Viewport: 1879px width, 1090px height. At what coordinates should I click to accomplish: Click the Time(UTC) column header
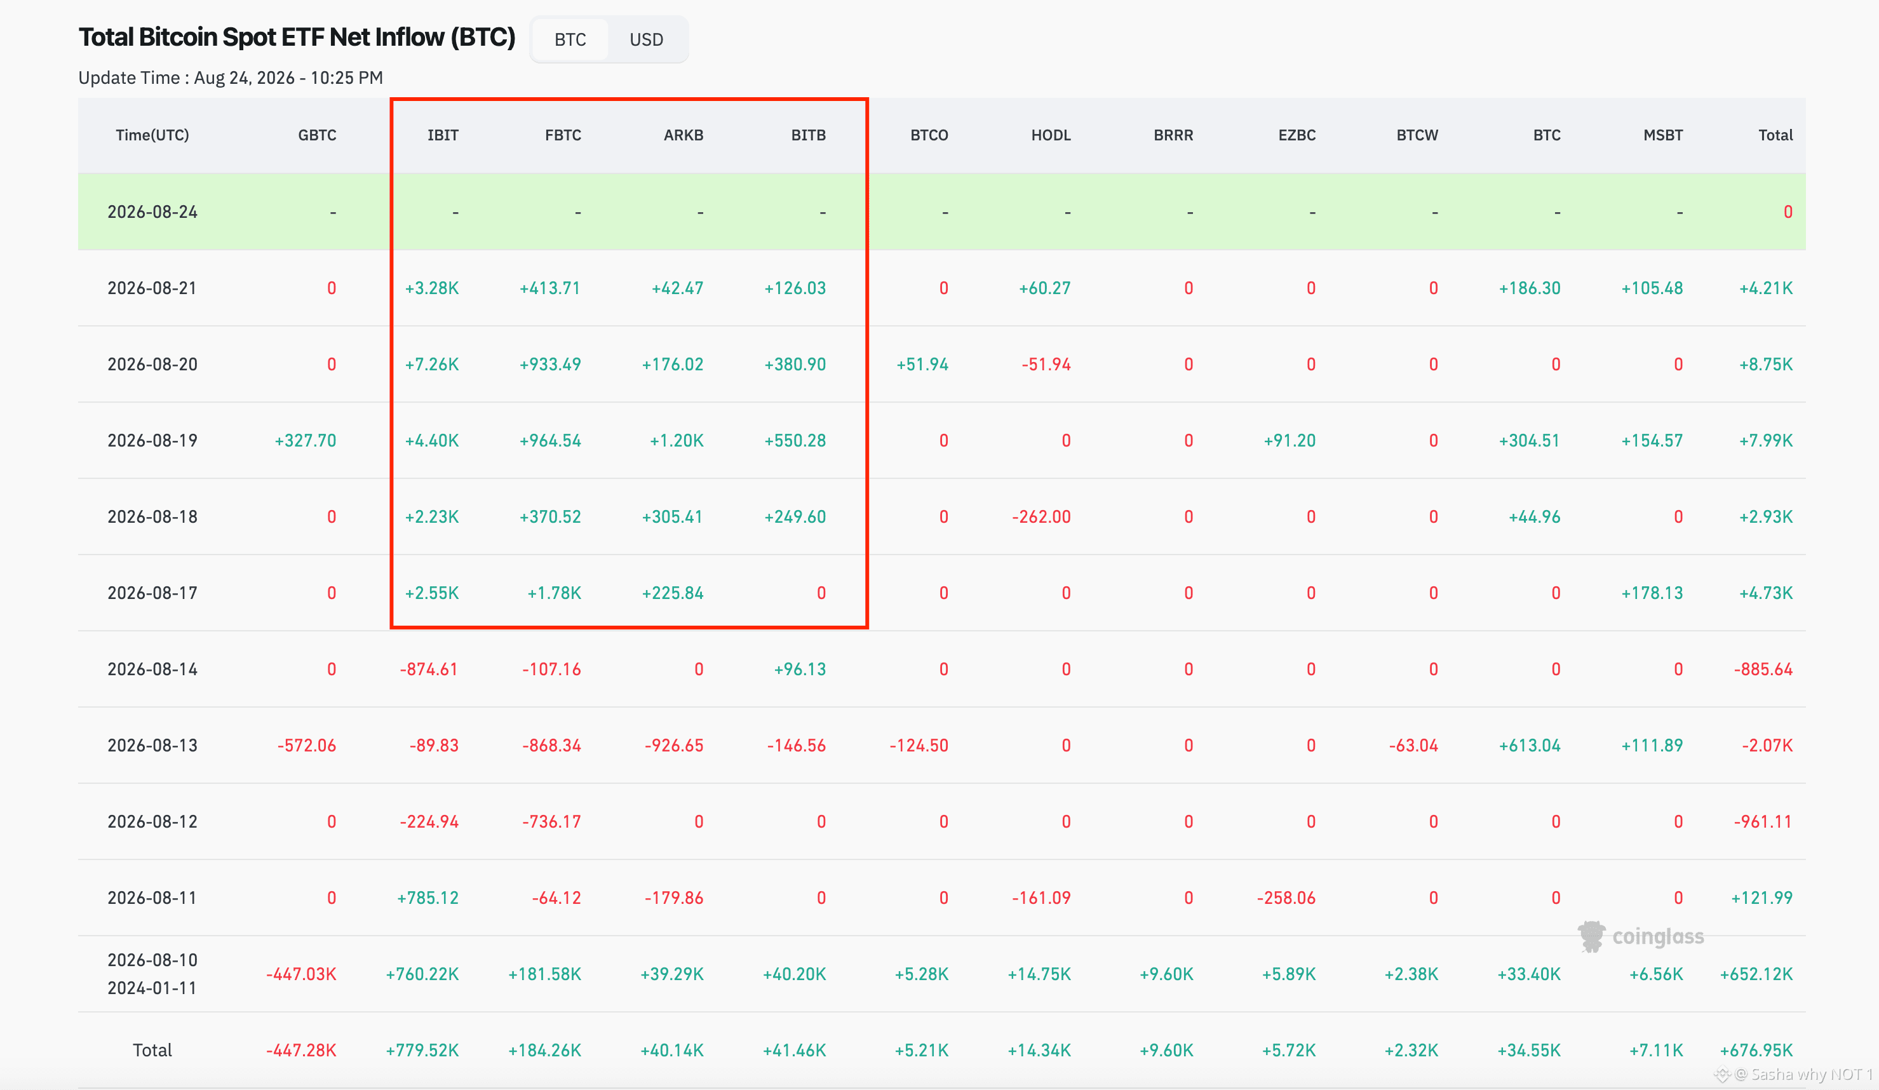click(x=152, y=135)
